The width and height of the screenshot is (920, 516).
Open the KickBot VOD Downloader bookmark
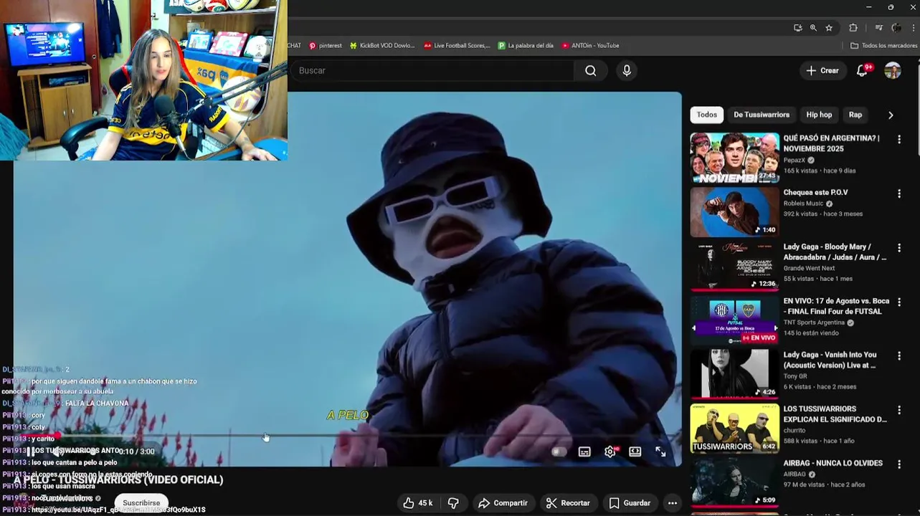pos(382,45)
